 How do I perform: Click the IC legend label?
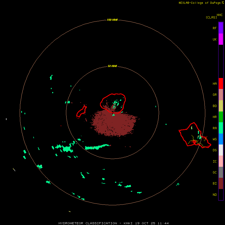(x=214, y=161)
